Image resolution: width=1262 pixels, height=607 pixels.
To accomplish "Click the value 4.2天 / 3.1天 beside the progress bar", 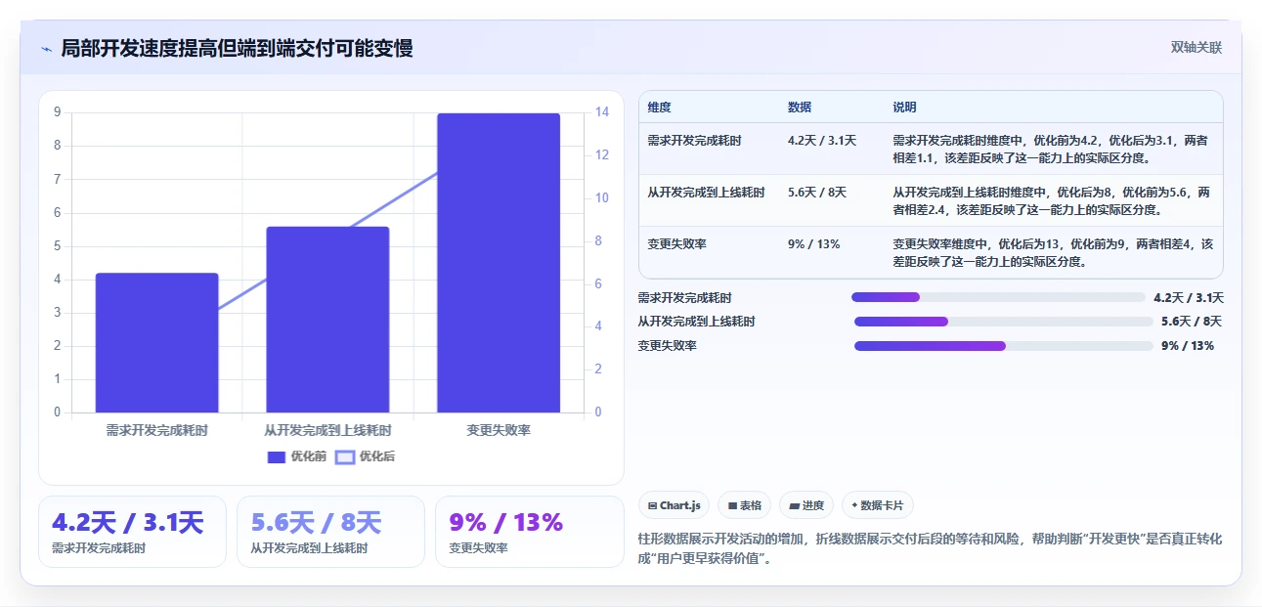I will (1189, 297).
